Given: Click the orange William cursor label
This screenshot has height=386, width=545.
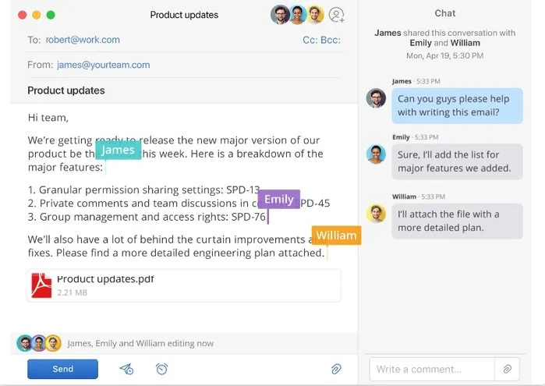Looking at the screenshot, I should tap(336, 235).
